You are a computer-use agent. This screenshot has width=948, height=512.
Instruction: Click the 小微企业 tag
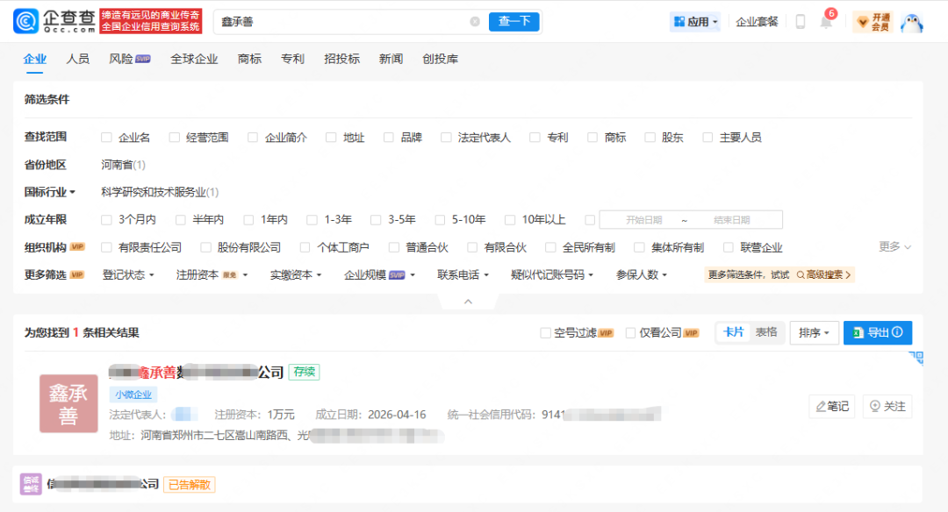point(133,395)
